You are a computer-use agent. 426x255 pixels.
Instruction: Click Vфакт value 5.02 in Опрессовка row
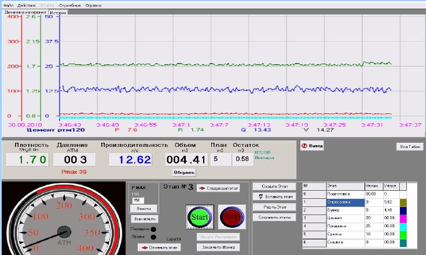391,202
